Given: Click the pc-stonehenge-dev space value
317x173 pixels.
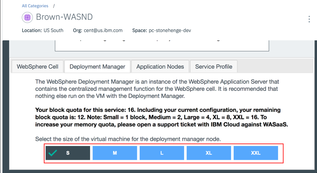Looking at the screenshot, I should coord(170,31).
